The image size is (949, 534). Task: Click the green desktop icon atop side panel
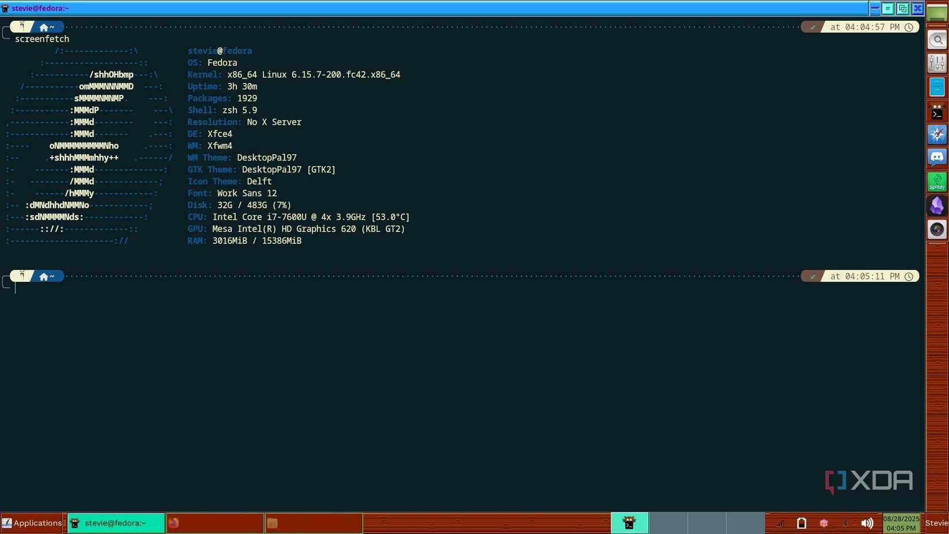point(937,13)
